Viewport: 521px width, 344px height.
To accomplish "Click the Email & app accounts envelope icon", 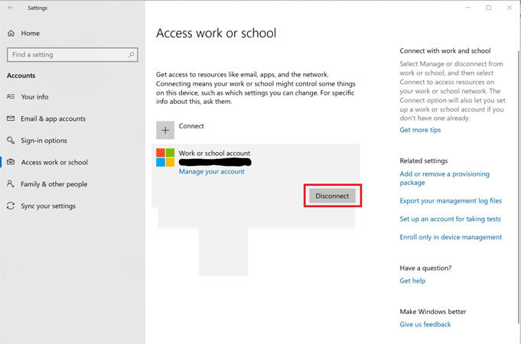I will 11,118.
